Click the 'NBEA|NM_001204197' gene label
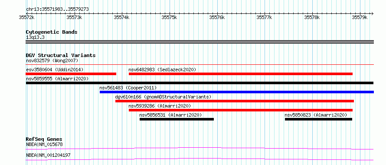The image size is (386, 165). pos(48,155)
